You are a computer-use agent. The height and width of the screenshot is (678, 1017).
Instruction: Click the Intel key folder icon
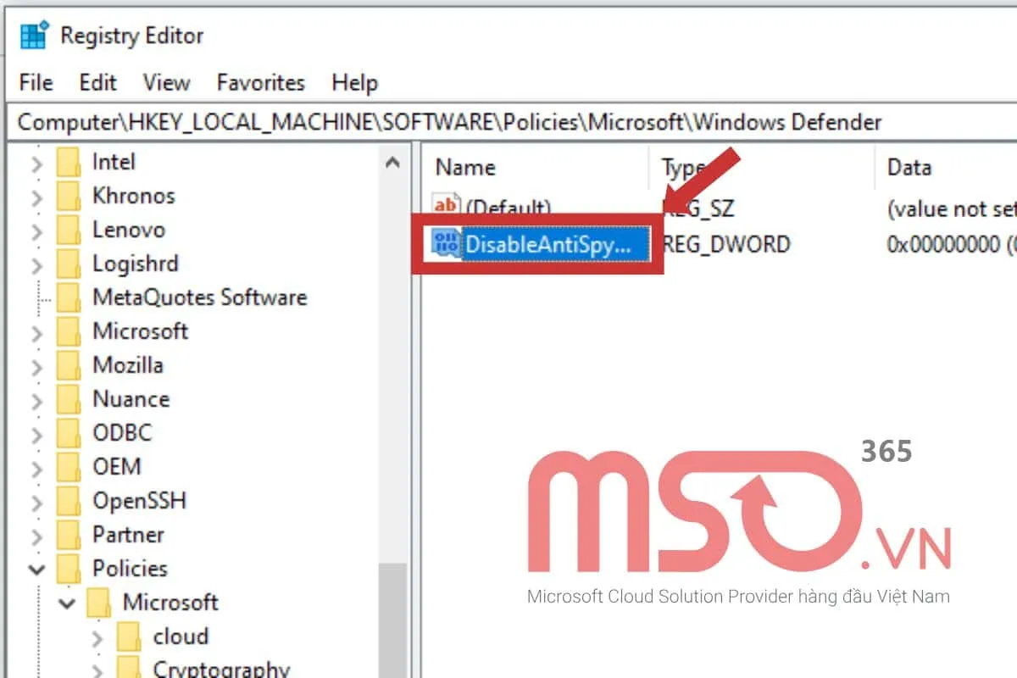[68, 162]
